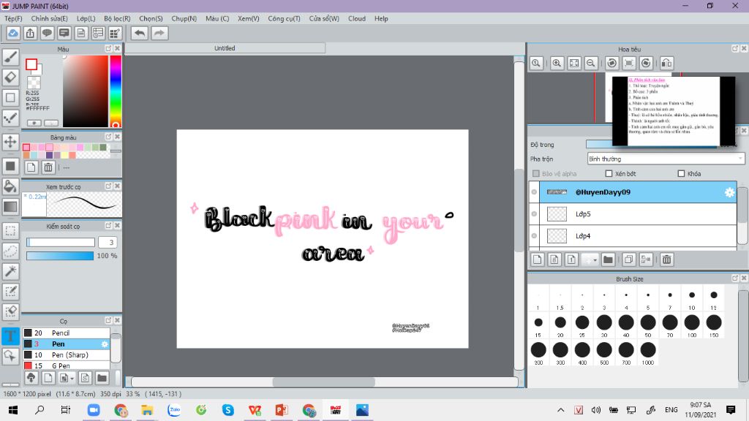Click the Redo arrow in toolbar

click(x=159, y=33)
